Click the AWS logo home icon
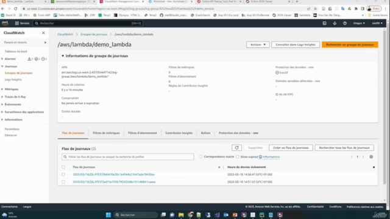The height and width of the screenshot is (219, 390). (x=5, y=23)
